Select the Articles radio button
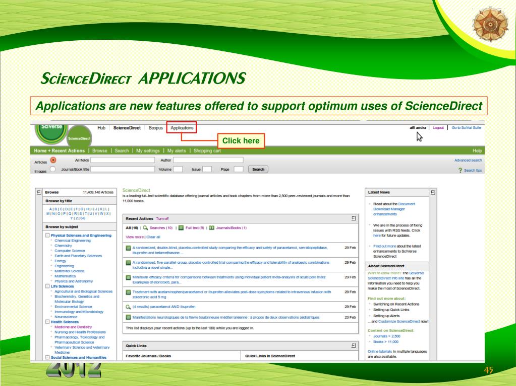Screen dimensions: 516x386 pyautogui.click(x=53, y=160)
